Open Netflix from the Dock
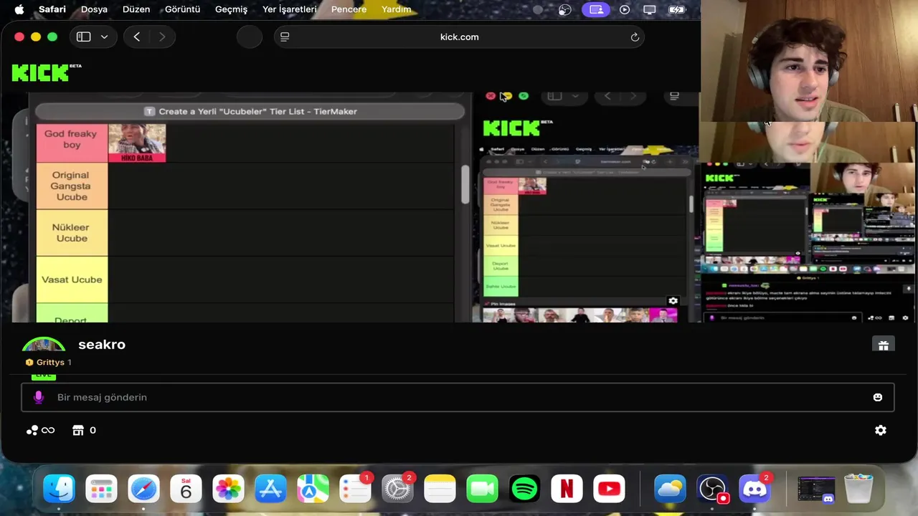The height and width of the screenshot is (516, 918). (567, 489)
